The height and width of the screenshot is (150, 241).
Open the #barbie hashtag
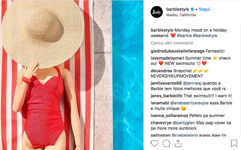click(x=184, y=36)
